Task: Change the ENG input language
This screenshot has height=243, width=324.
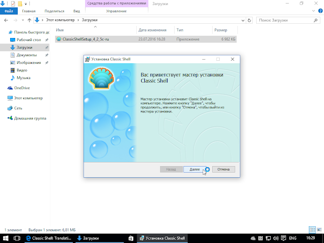Action: (x=293, y=238)
